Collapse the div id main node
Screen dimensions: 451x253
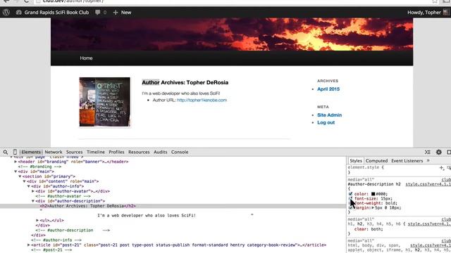16,171
